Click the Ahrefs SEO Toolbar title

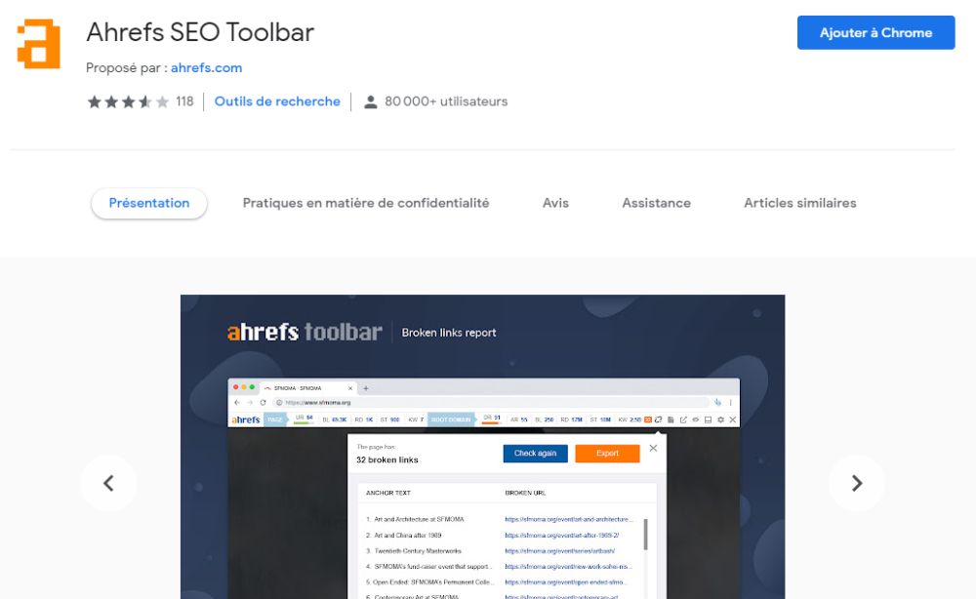(x=200, y=32)
